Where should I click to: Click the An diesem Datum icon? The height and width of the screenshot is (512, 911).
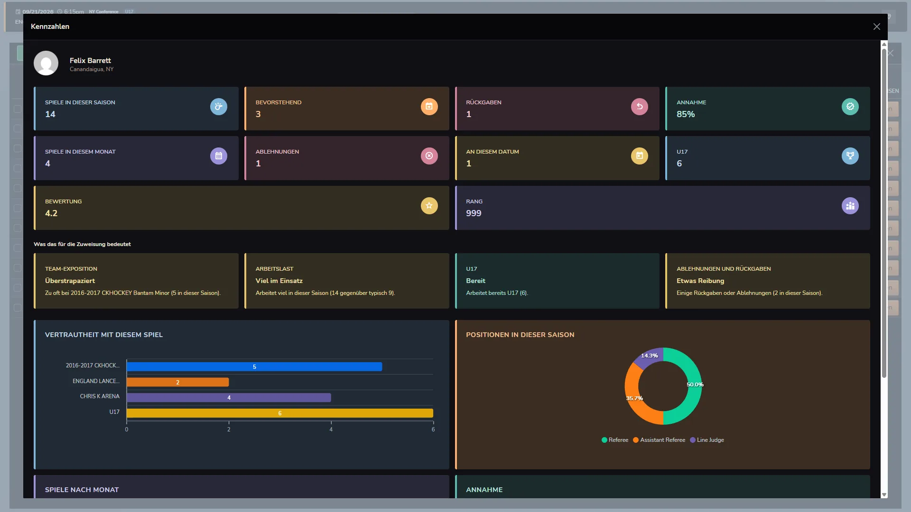point(640,156)
